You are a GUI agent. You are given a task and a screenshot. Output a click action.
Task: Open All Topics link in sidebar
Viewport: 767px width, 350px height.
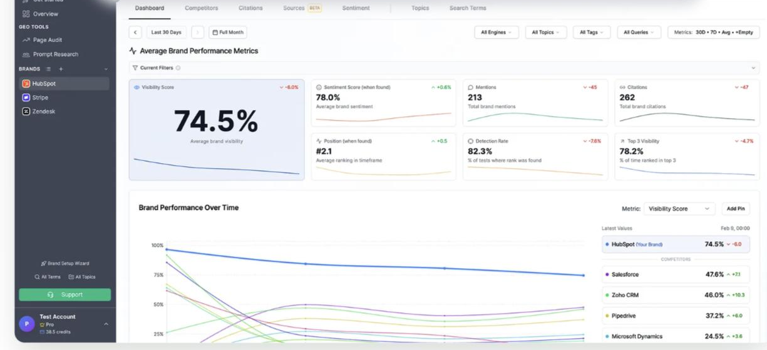pos(82,277)
